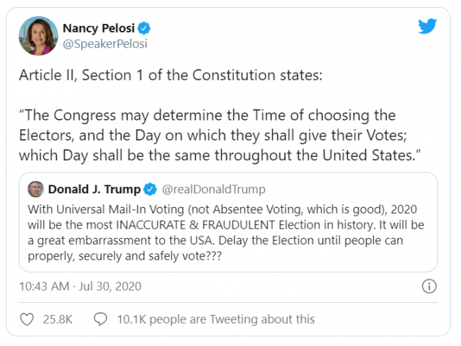Click Donald J. Trump name link

point(95,190)
